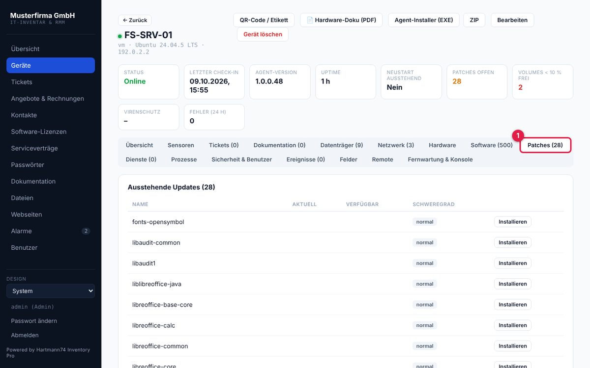The width and height of the screenshot is (590, 368).
Task: Switch to the Dienste (0) tab
Action: coord(141,159)
